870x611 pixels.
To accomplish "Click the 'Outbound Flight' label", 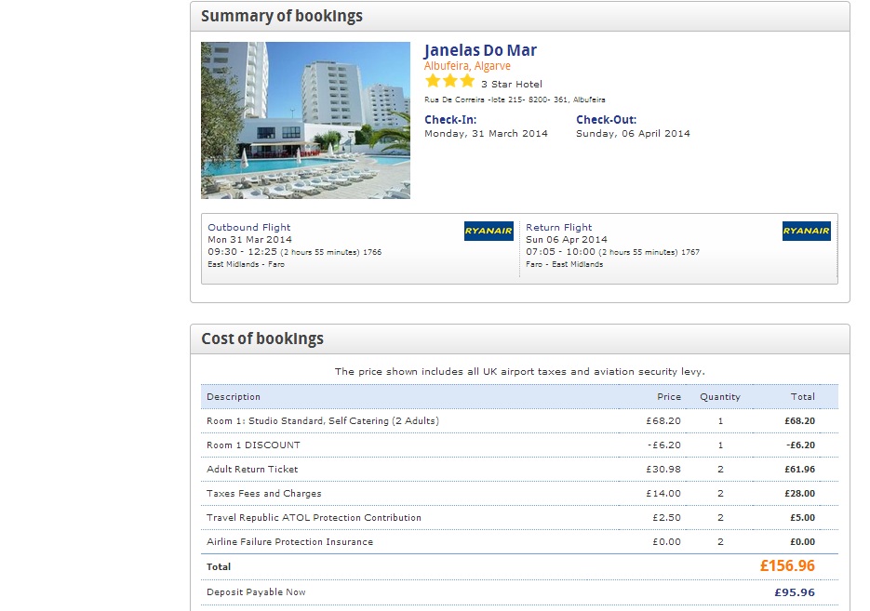I will coord(249,227).
